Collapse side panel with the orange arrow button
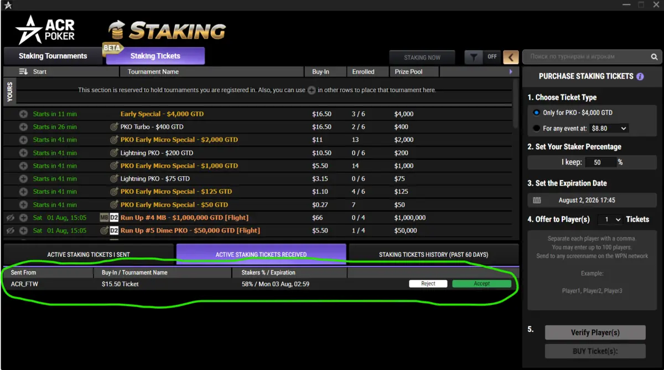This screenshot has width=664, height=370. click(511, 56)
